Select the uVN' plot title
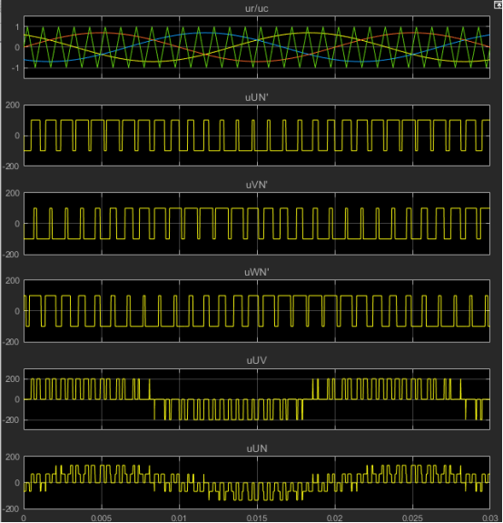The image size is (503, 523). 257,185
